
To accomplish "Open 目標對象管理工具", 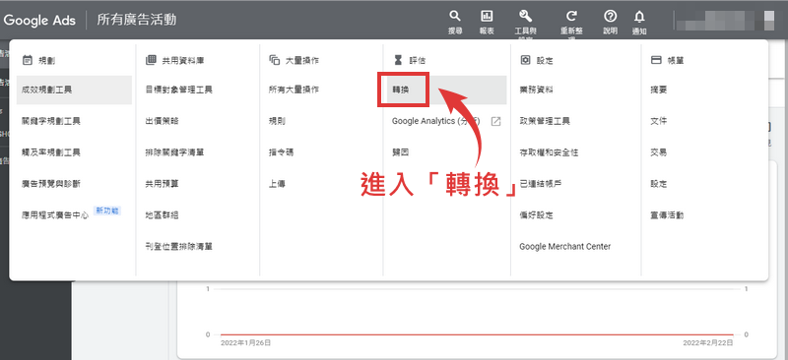I will pos(179,90).
